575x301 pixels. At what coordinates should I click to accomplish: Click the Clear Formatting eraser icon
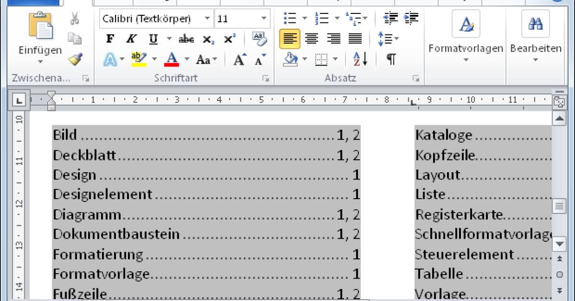pyautogui.click(x=259, y=39)
